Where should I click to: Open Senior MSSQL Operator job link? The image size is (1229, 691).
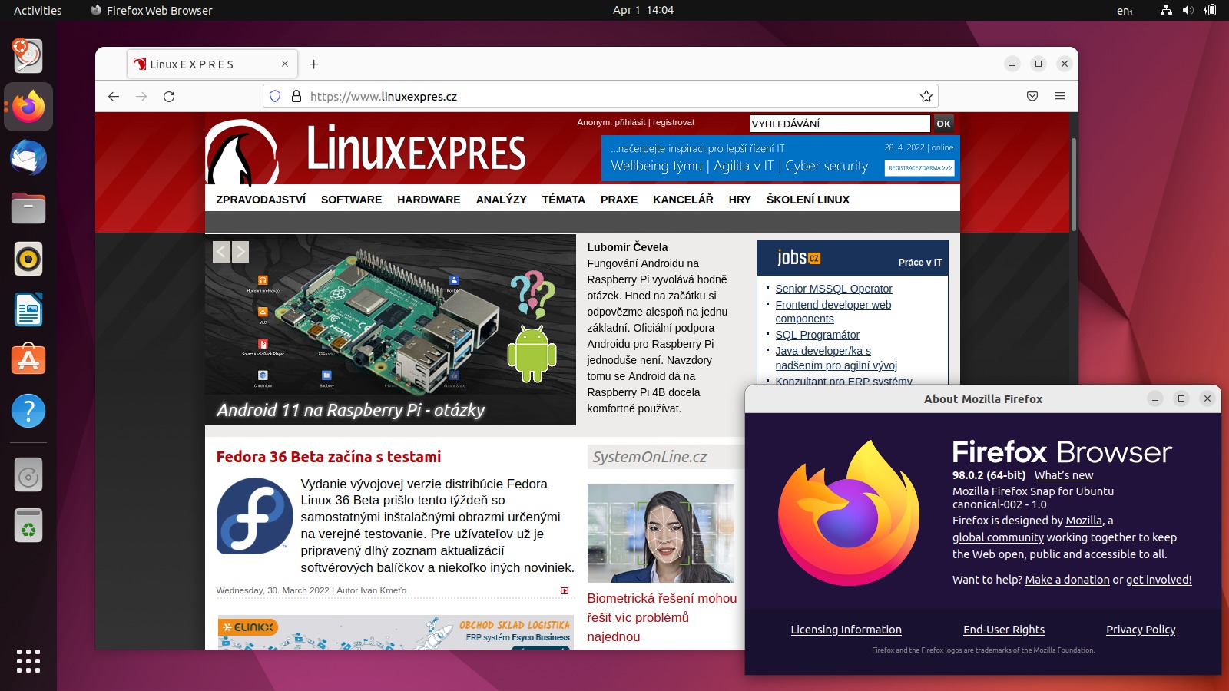pyautogui.click(x=833, y=289)
